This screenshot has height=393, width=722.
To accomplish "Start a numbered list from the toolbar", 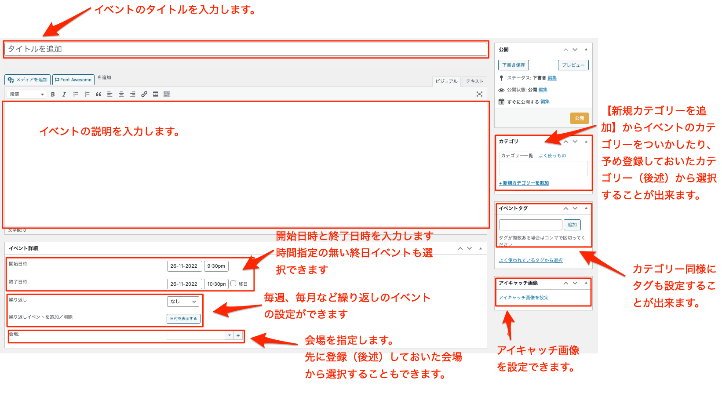I will pos(87,95).
